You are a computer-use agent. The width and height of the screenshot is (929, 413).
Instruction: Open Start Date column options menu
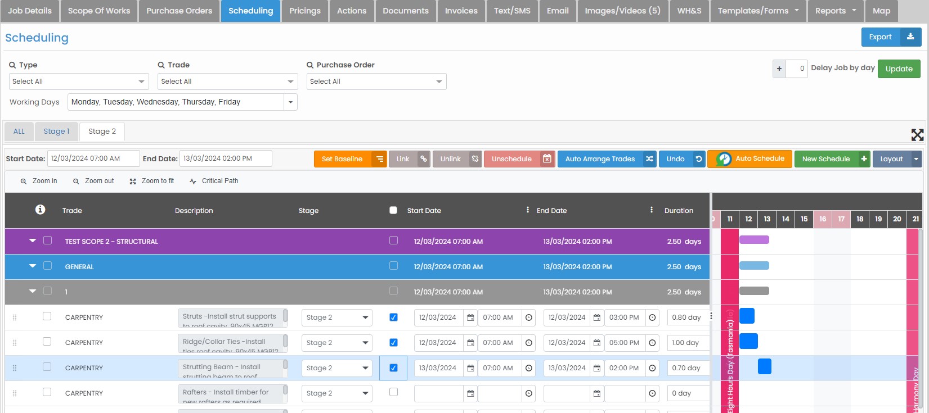(x=527, y=210)
